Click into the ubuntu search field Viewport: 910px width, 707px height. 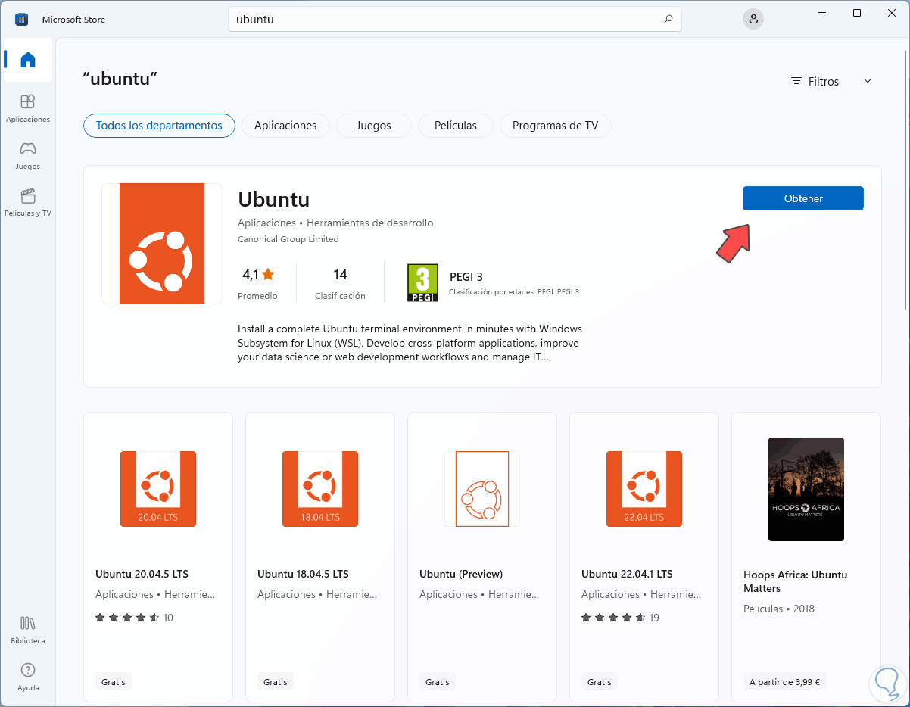point(447,20)
